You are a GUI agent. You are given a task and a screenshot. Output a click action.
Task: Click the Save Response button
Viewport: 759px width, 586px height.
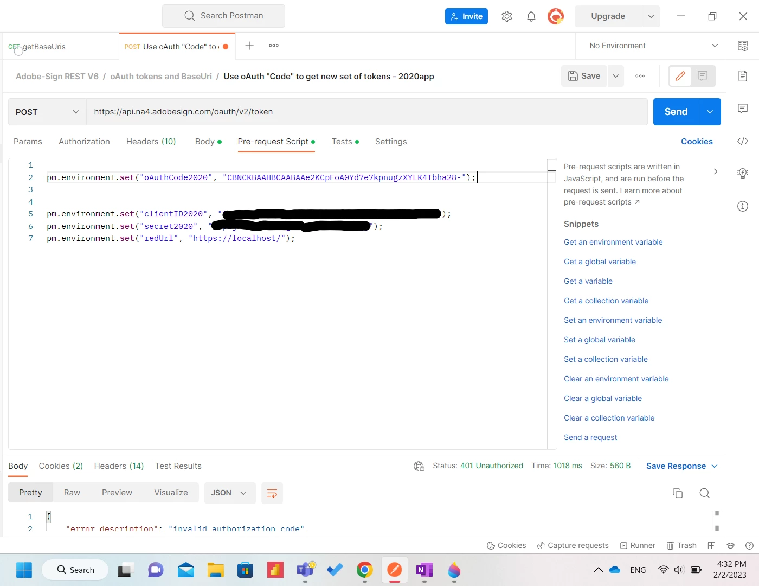(676, 466)
